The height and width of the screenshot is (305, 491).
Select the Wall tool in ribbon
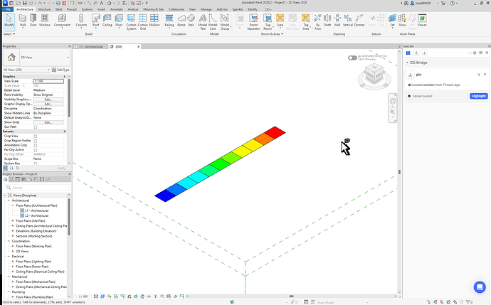tap(23, 21)
